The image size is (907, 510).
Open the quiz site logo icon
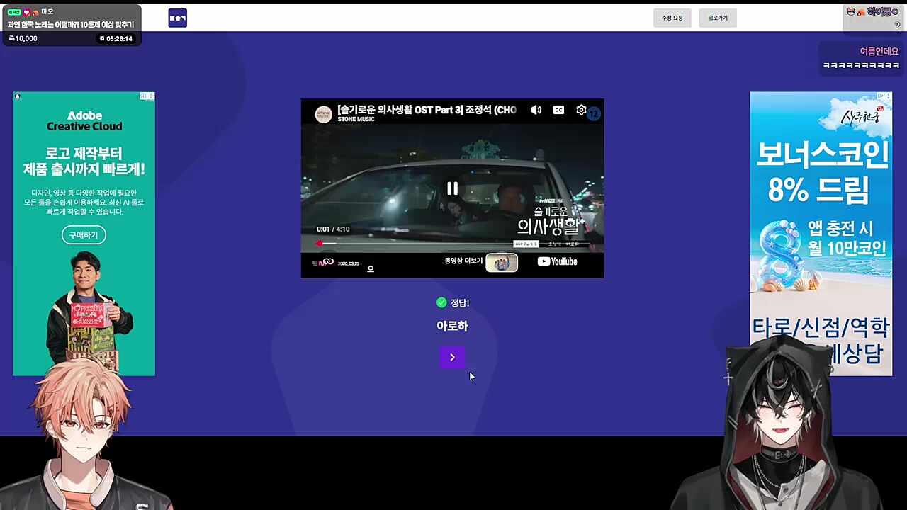[178, 18]
